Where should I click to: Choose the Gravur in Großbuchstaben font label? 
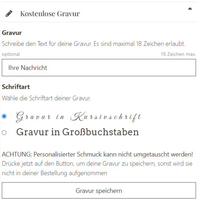point(77,132)
